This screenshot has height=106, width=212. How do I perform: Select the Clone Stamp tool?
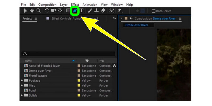(x=96, y=11)
